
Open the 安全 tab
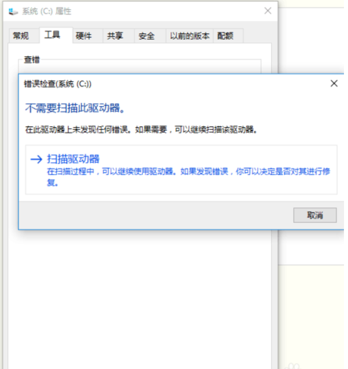tap(147, 36)
